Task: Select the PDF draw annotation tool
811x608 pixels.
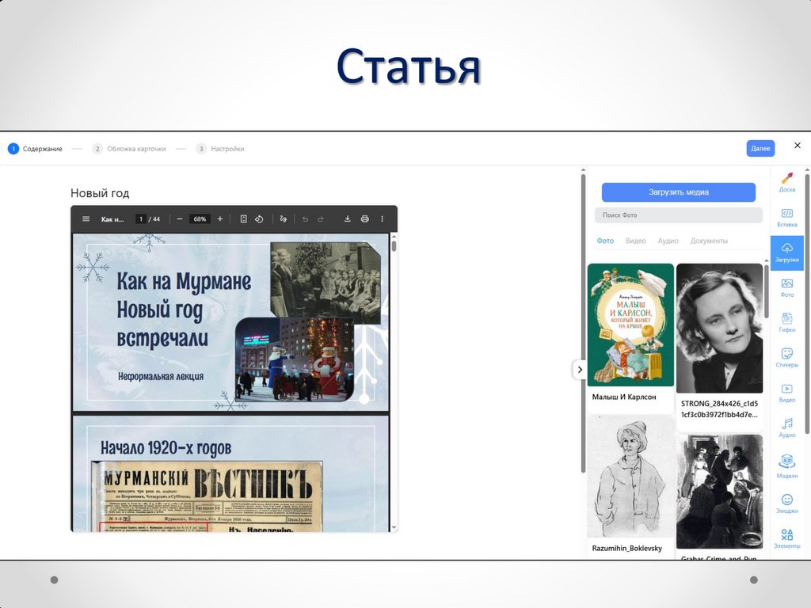Action: [x=283, y=219]
